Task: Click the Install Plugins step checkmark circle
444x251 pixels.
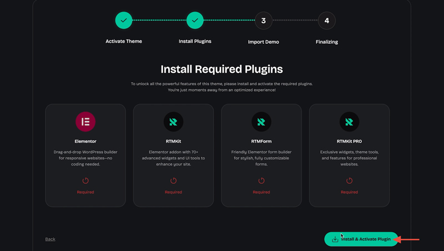Action: (195, 21)
